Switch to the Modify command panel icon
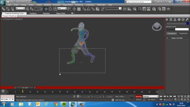The width and height of the screenshot is (190, 107). click(x=171, y=20)
